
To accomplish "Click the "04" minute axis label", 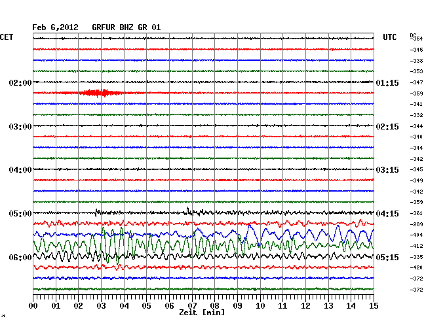I will (x=124, y=306).
